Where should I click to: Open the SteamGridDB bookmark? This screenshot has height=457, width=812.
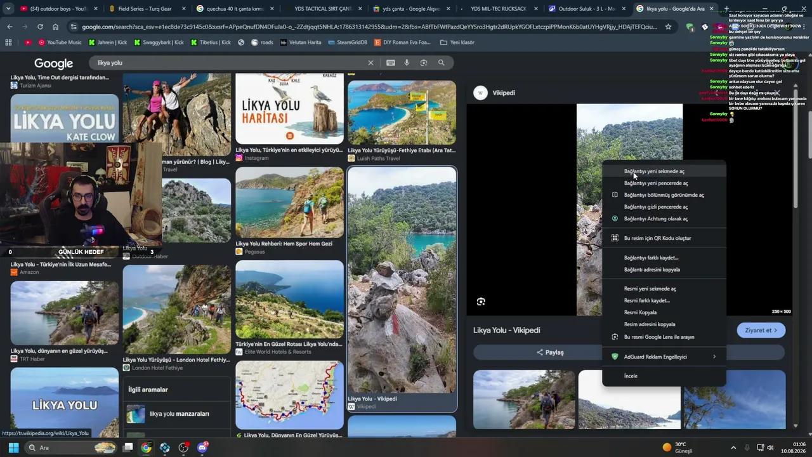pos(348,43)
